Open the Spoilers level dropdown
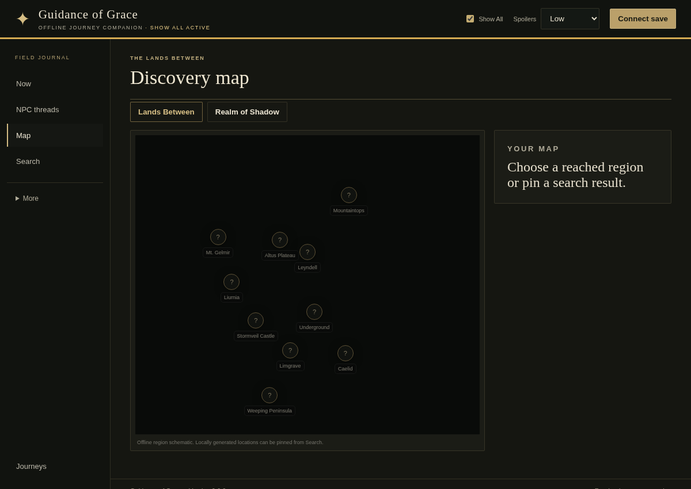691x489 pixels. (570, 19)
